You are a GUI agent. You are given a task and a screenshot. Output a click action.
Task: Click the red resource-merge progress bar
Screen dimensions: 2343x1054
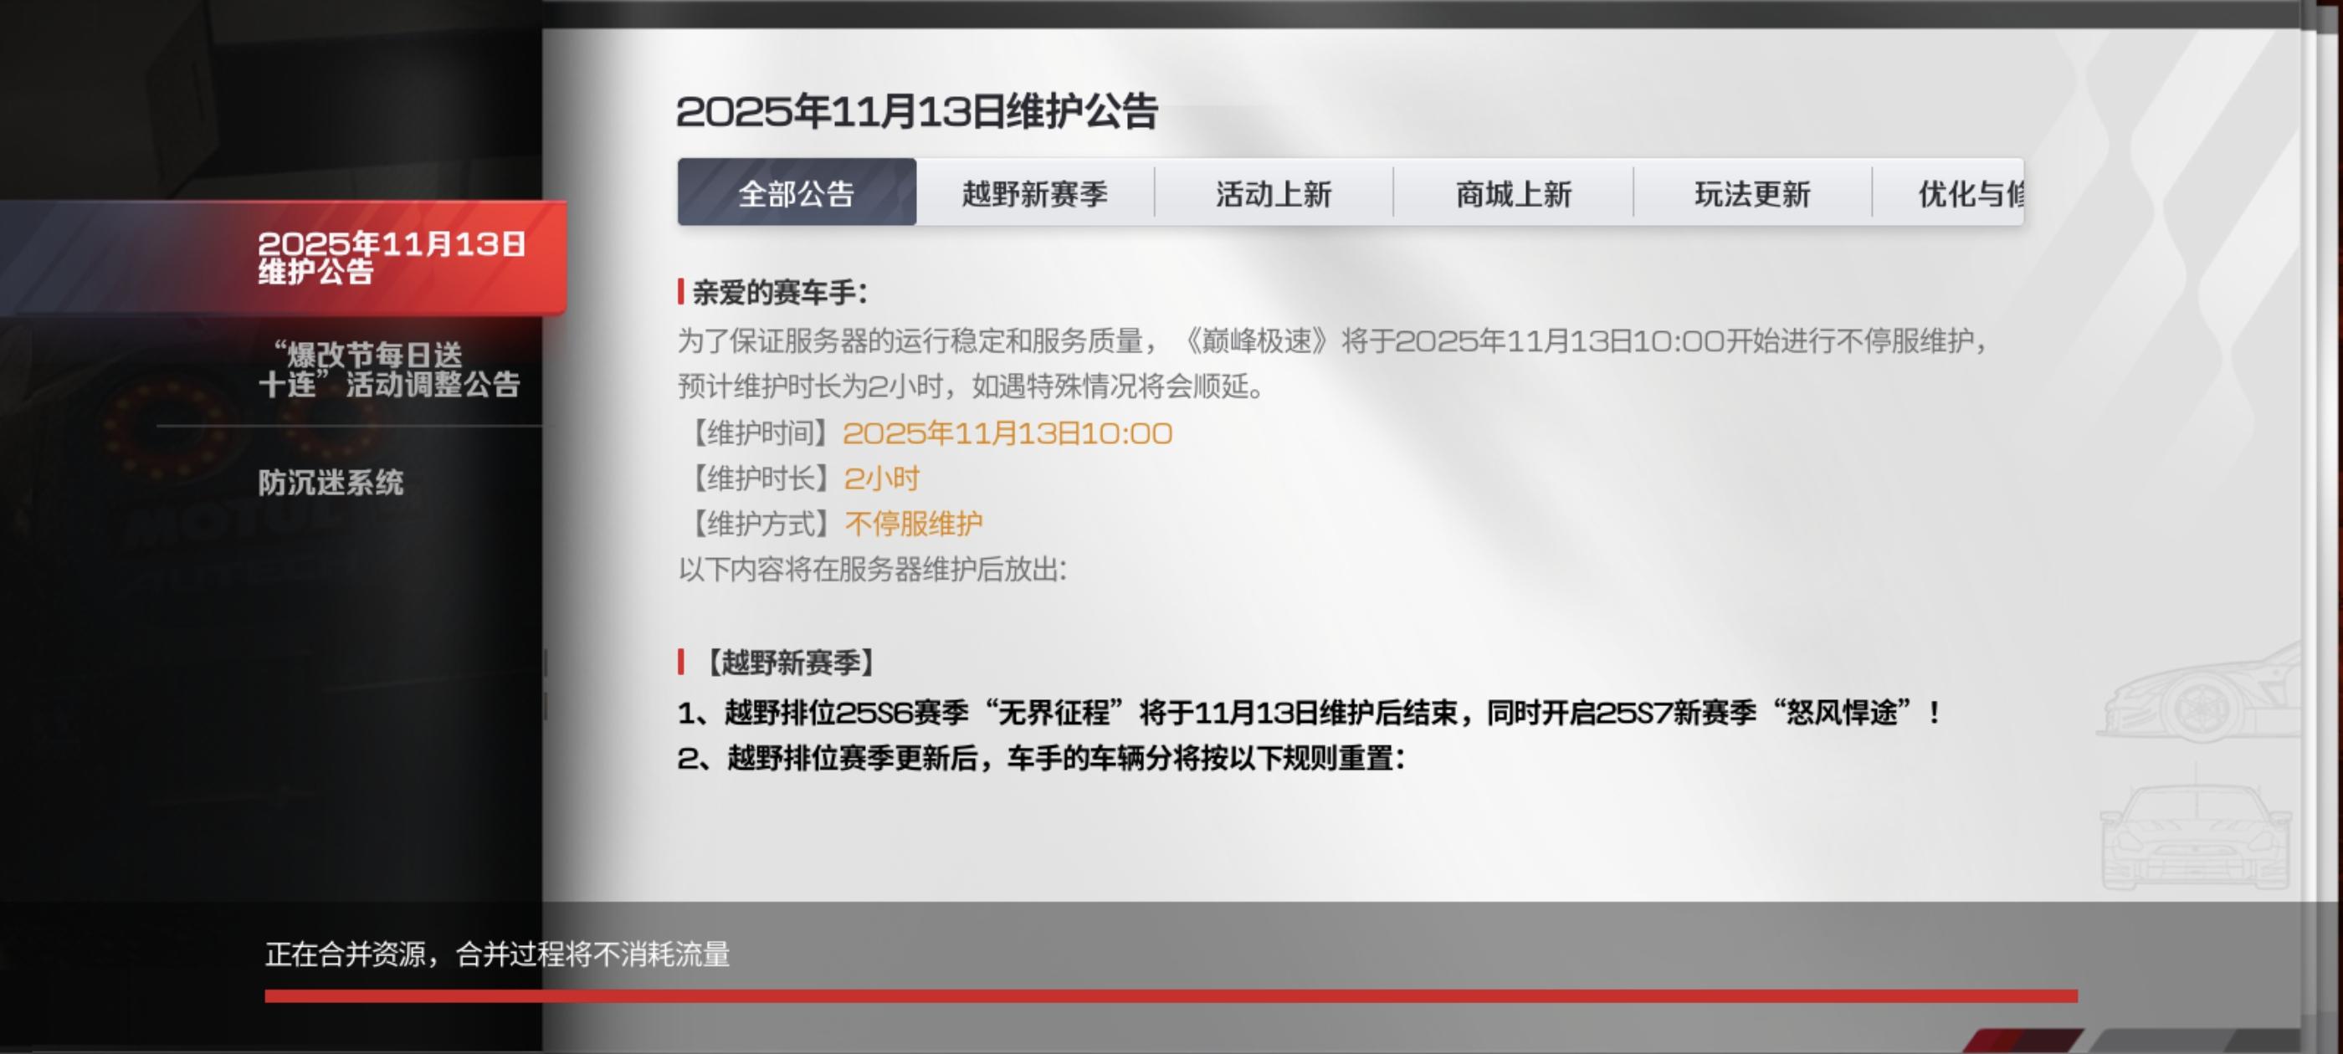pos(1170,995)
